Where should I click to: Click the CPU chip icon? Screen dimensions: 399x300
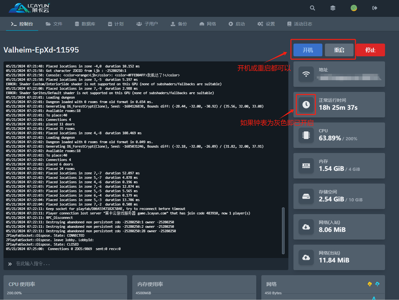(x=306, y=135)
